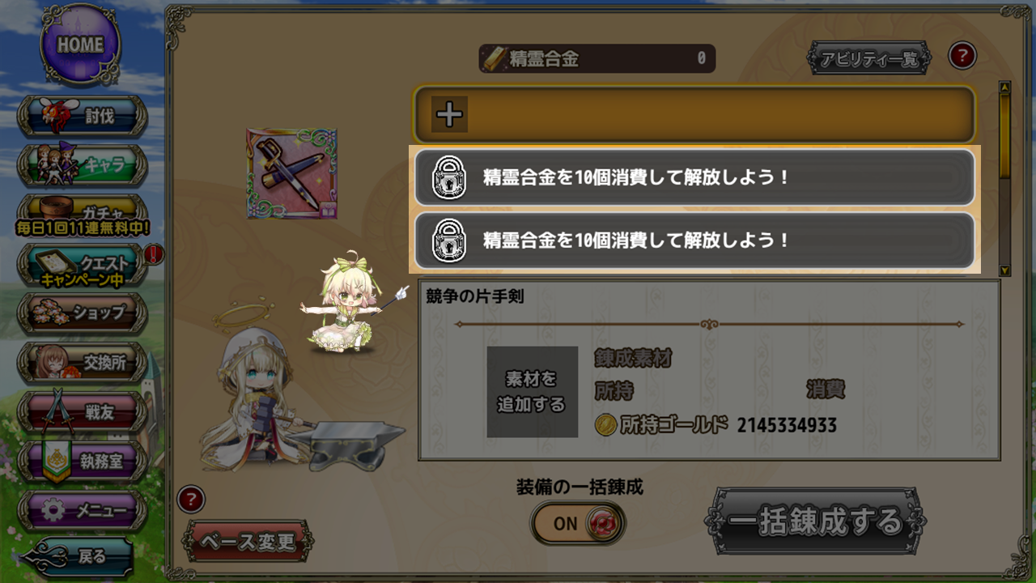Click the ベース変更 button

pyautogui.click(x=248, y=542)
